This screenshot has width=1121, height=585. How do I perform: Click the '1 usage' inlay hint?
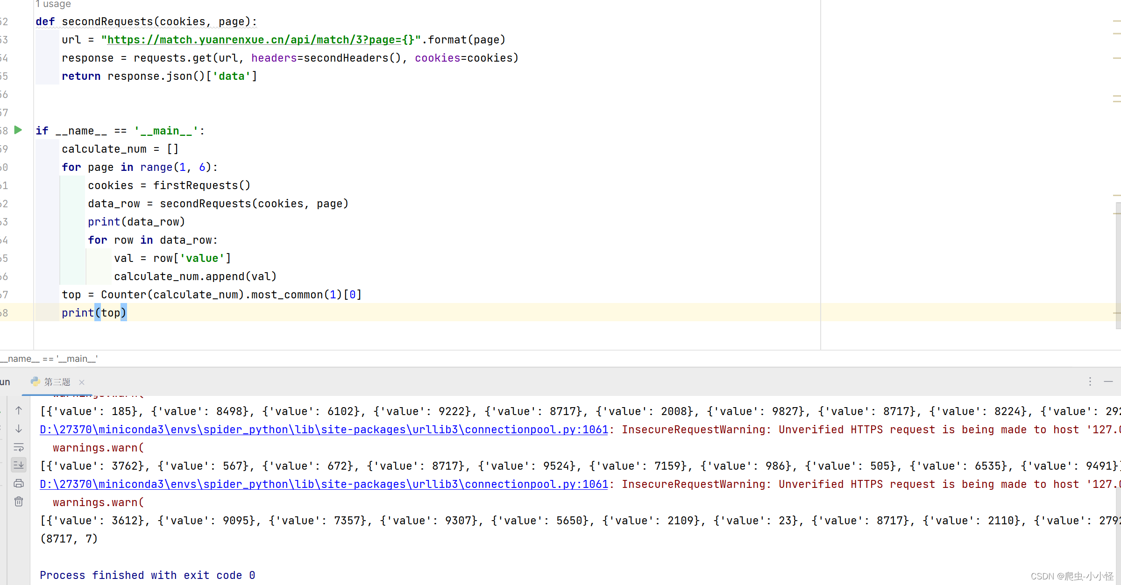(53, 4)
